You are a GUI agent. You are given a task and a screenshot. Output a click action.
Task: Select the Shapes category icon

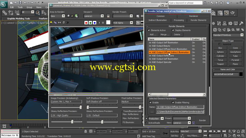click(220, 30)
